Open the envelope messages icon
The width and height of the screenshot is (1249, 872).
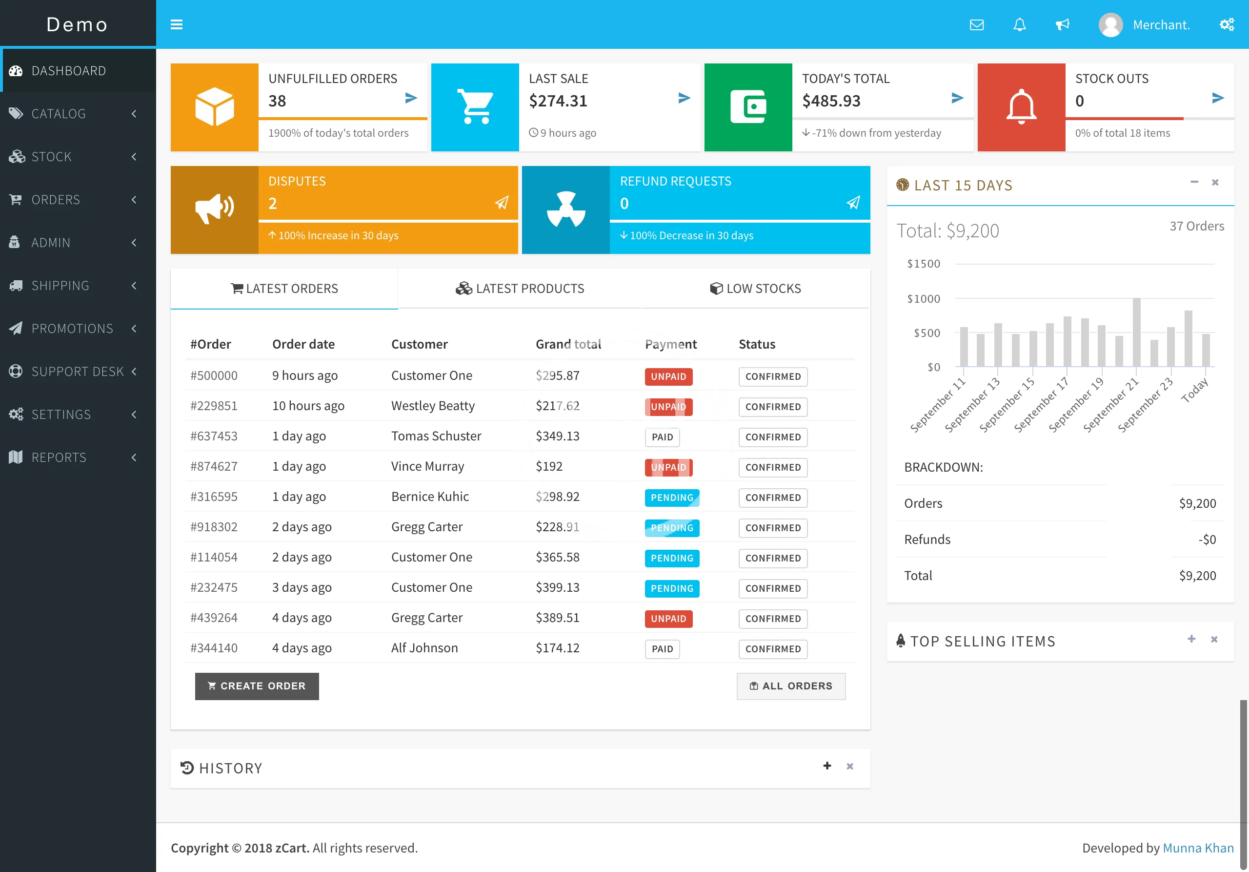pyautogui.click(x=976, y=25)
